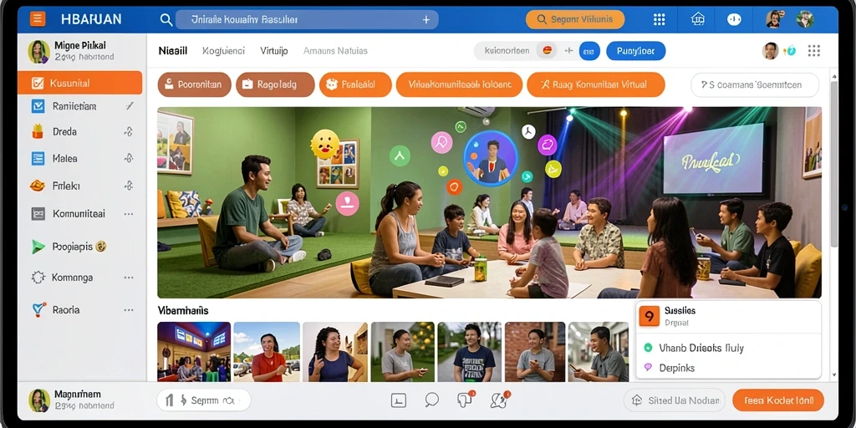
Task: Click the apps grid icon in top bar
Action: pos(660,19)
